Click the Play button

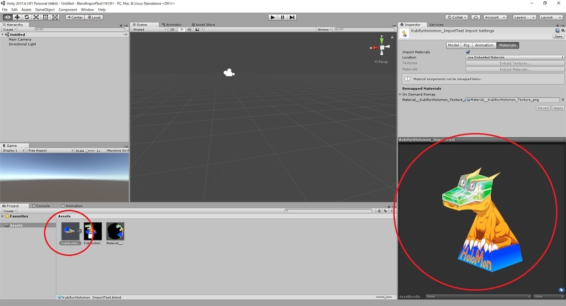(x=273, y=17)
